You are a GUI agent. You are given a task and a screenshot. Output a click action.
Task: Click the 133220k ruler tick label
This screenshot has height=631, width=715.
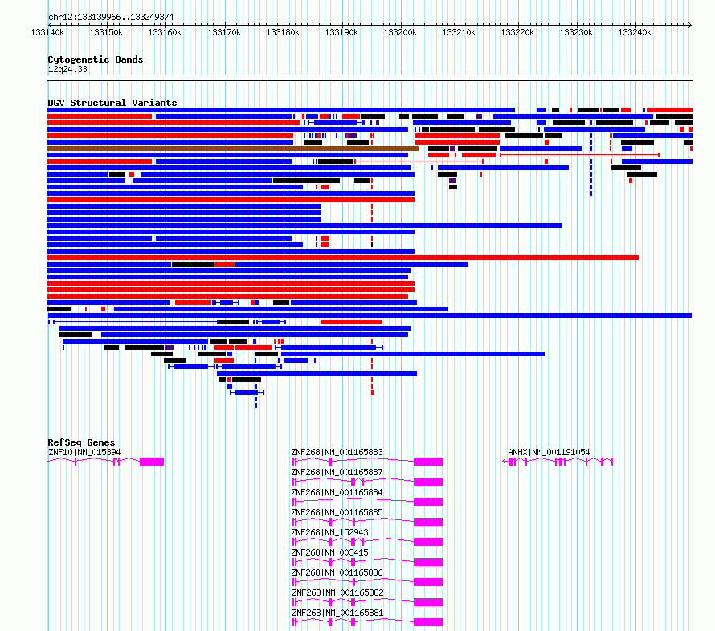pos(517,32)
